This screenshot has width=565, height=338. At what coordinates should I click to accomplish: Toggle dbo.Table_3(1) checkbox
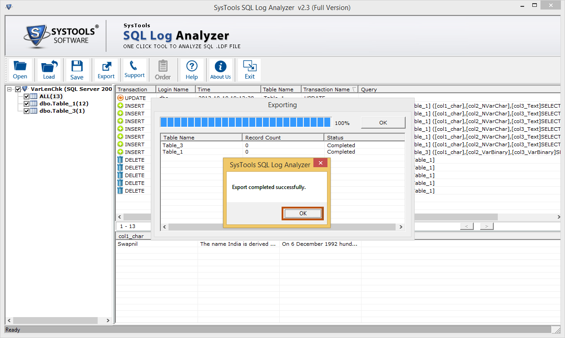coord(26,111)
